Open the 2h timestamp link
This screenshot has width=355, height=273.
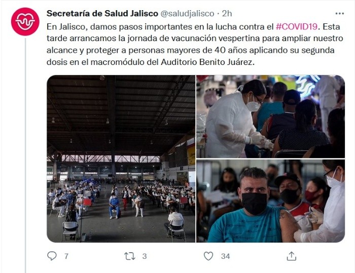[x=227, y=14]
